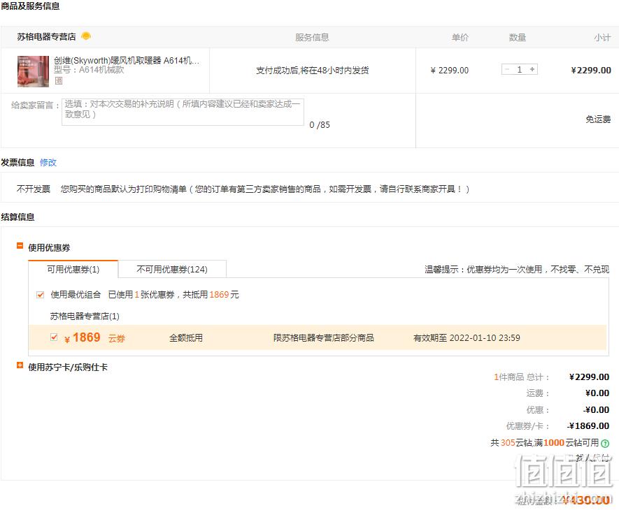Click the 数量 column header

tap(517, 38)
